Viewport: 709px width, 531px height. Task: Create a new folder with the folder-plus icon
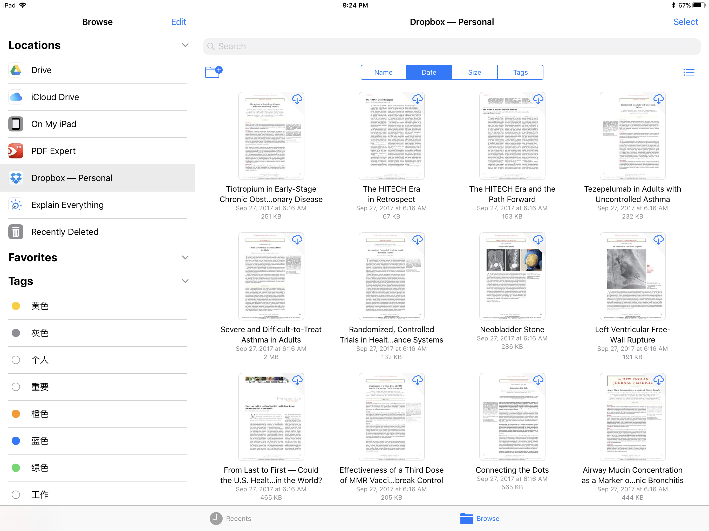pos(214,72)
